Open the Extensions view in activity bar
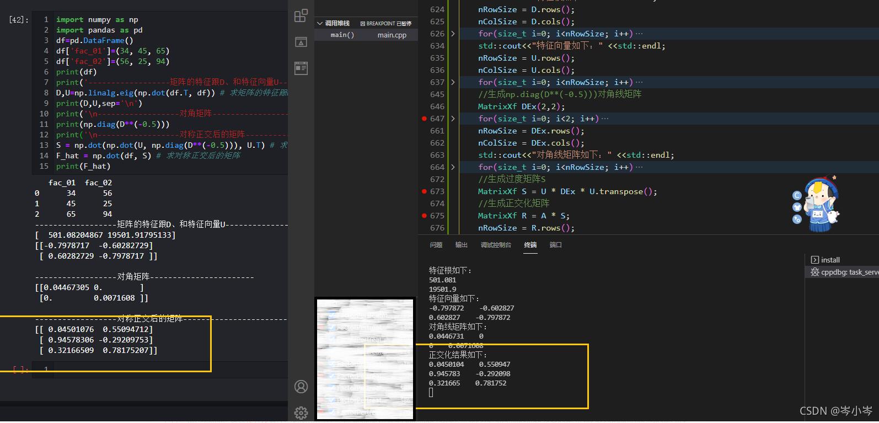Screen dimensions: 879x423 point(301,15)
